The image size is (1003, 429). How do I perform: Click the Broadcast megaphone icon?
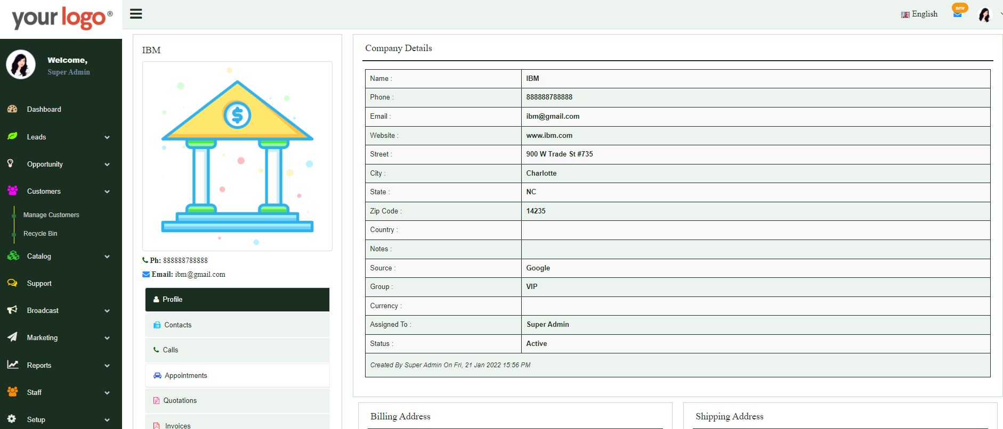[x=12, y=310]
